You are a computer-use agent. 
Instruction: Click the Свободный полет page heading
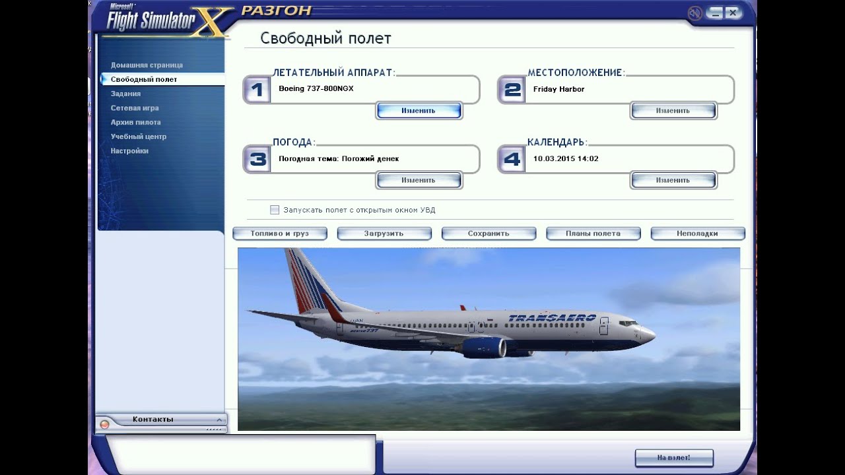pyautogui.click(x=325, y=38)
